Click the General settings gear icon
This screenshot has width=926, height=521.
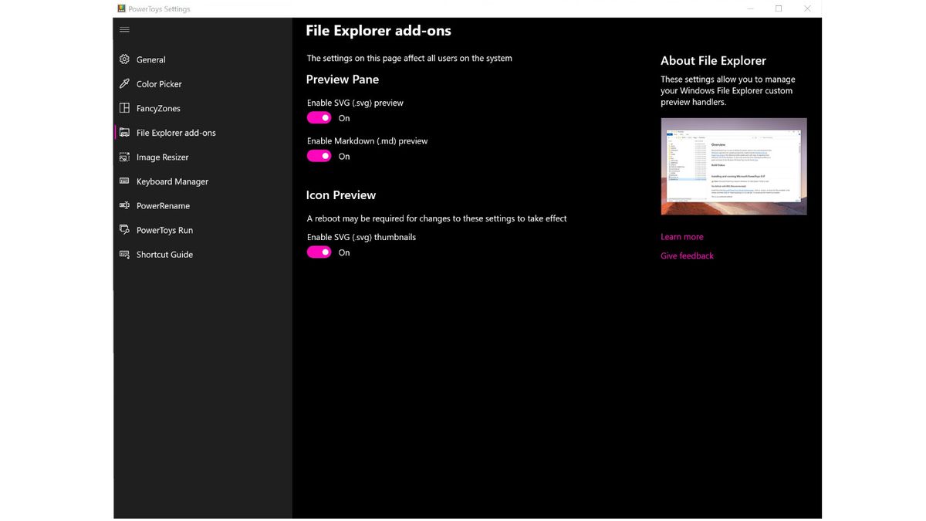(123, 59)
